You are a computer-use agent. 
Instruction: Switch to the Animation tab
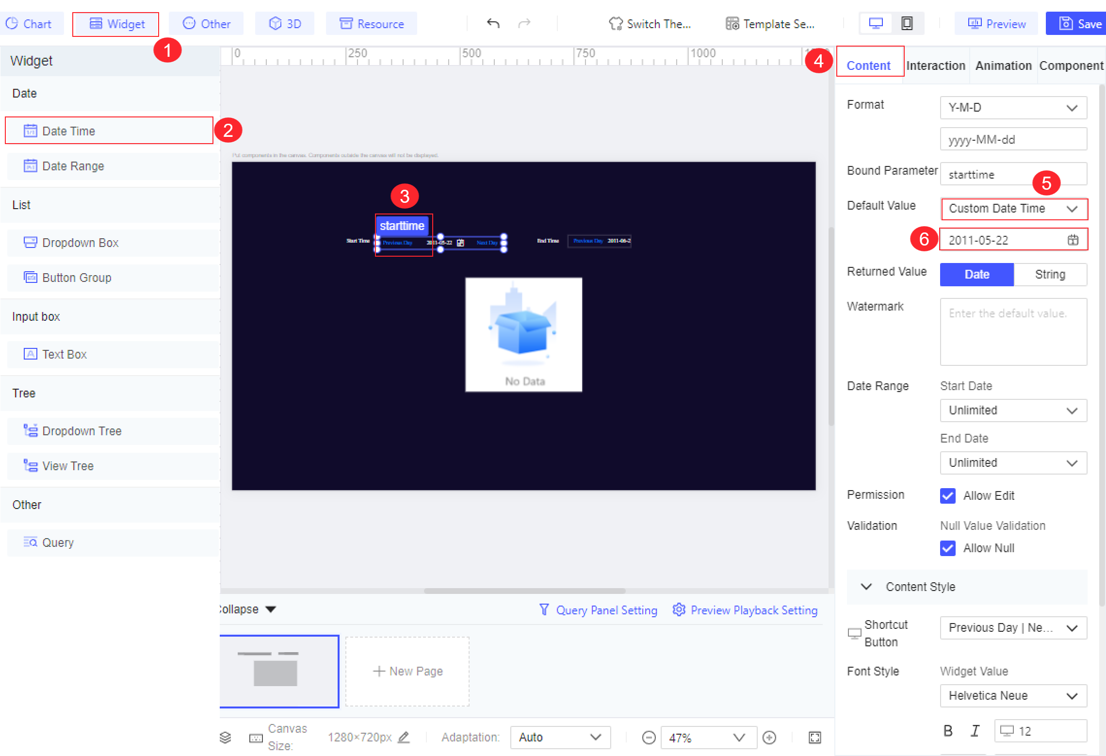pos(1003,66)
